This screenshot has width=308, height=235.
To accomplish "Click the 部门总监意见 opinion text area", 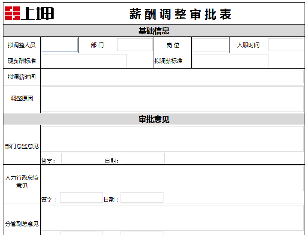I will click(x=173, y=139).
